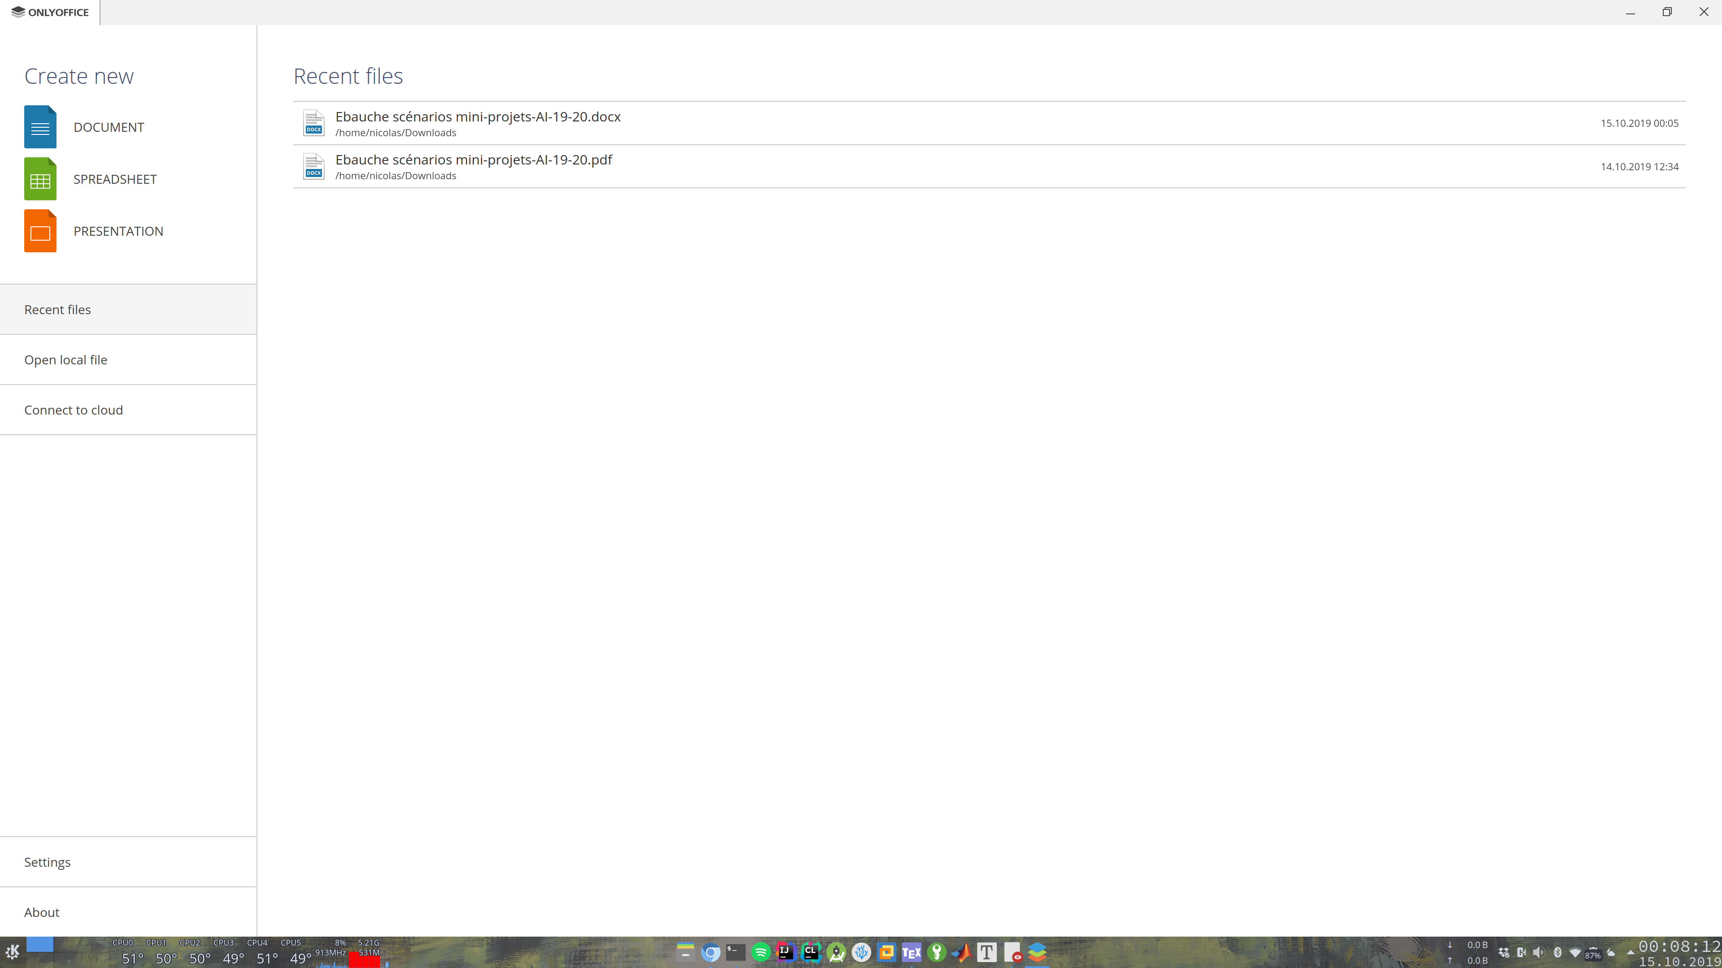Launch IntelliJ IDEA from the taskbar
The height and width of the screenshot is (968, 1722).
click(786, 952)
